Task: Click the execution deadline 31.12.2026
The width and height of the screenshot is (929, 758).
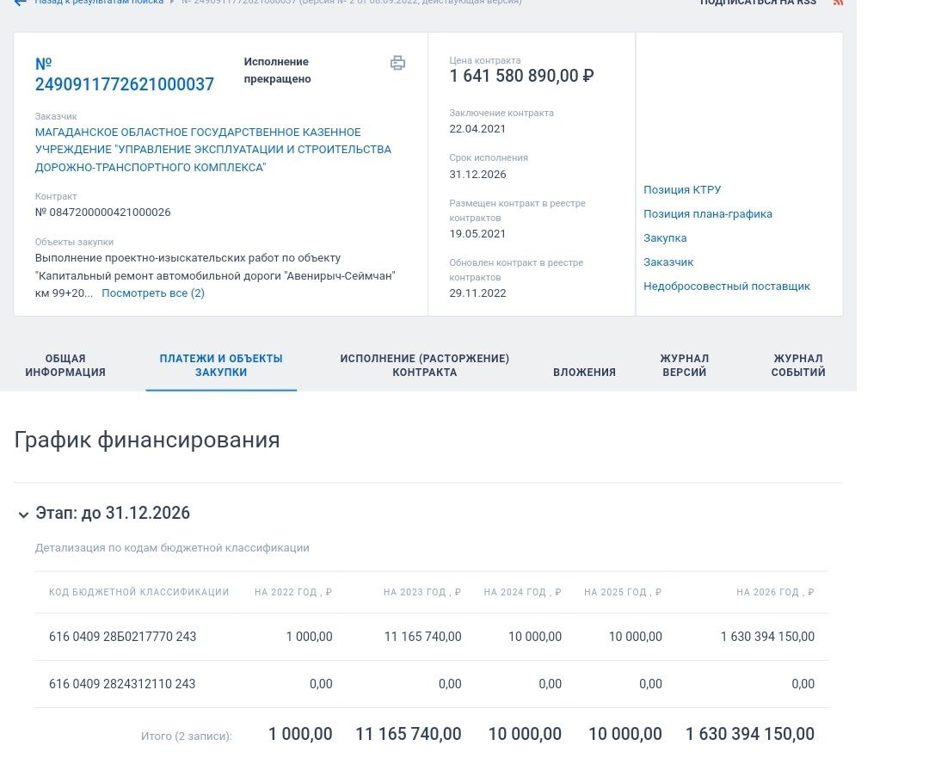Action: click(477, 175)
